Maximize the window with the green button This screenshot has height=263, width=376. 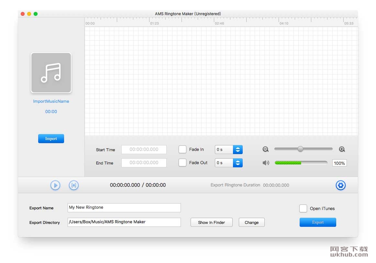click(x=36, y=14)
